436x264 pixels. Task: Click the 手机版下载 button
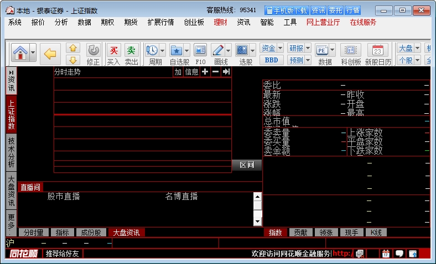[286, 10]
